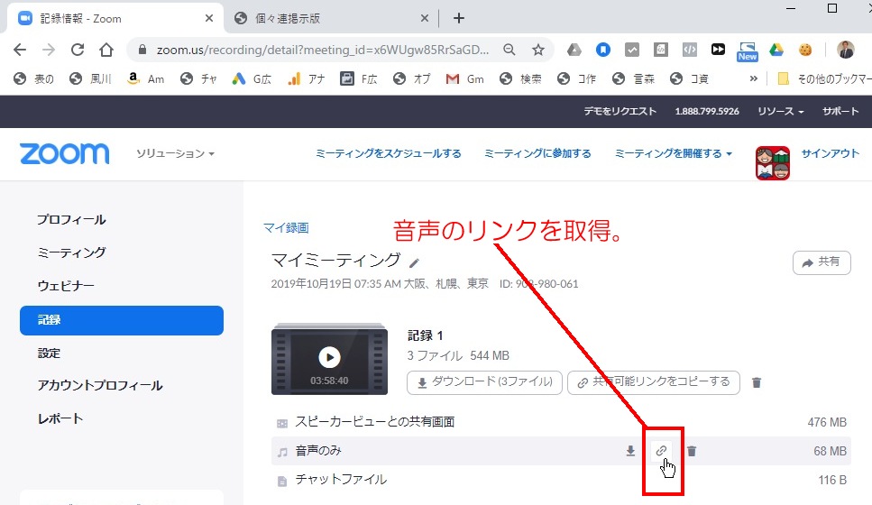Open the browser home page icon
The image size is (872, 505).
106,50
